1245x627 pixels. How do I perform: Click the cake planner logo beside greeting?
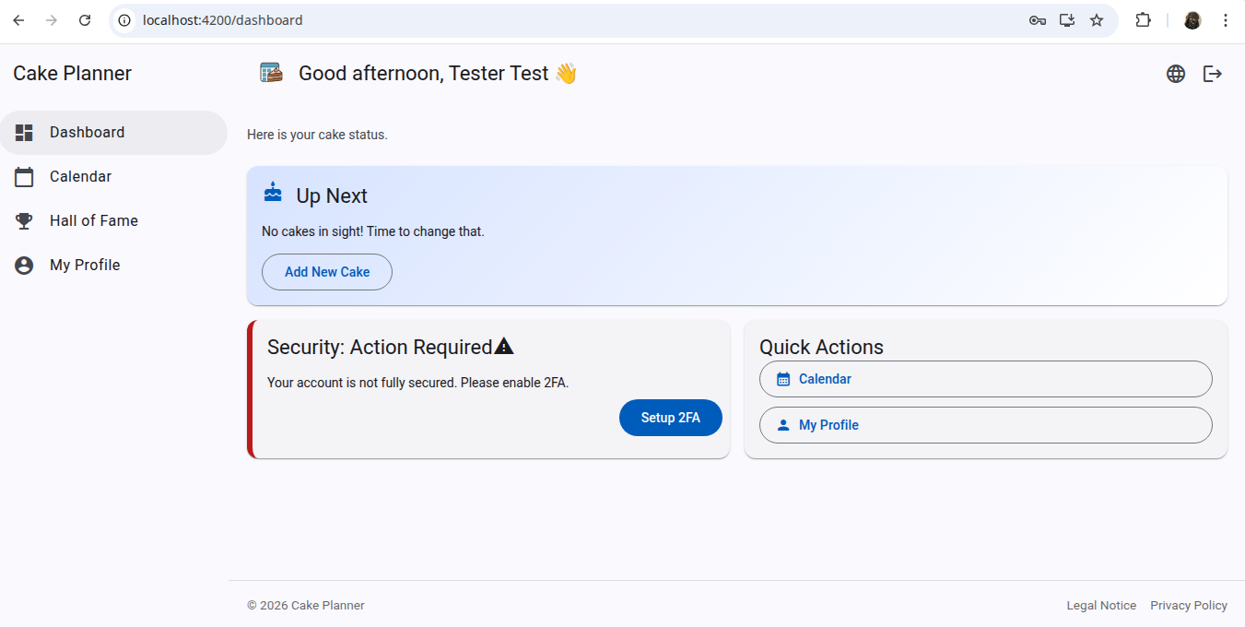(271, 73)
